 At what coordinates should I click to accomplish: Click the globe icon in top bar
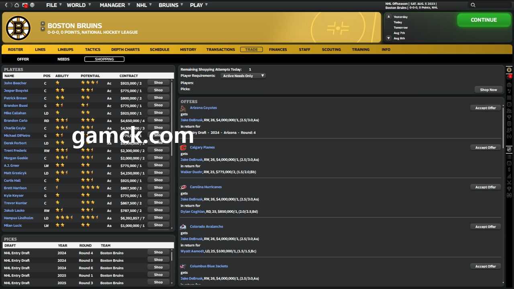[x=32, y=5]
